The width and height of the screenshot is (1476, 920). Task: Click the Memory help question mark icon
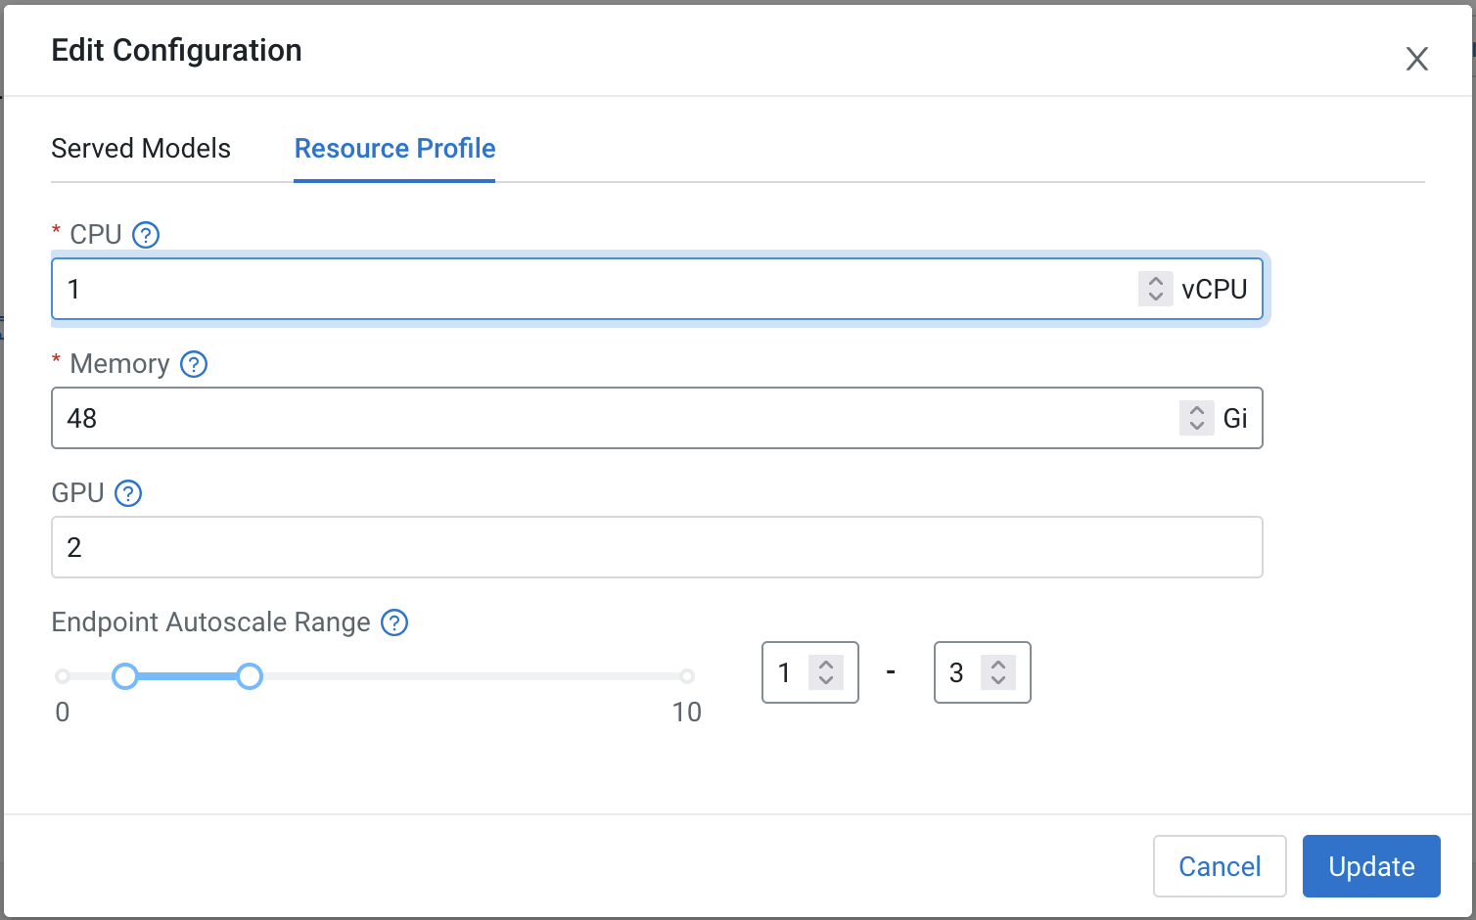[x=194, y=364]
